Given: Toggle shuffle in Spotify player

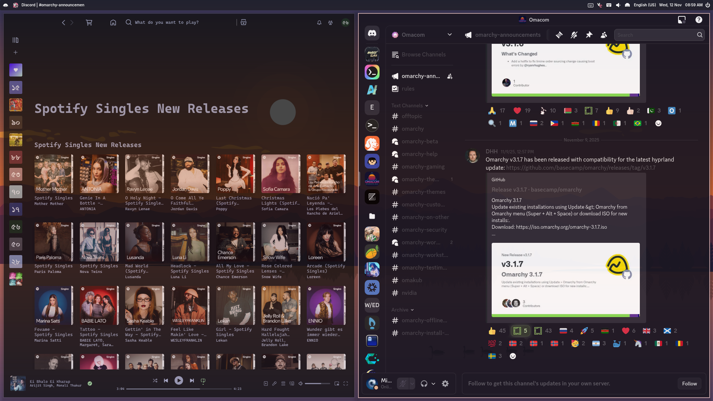Looking at the screenshot, I should [x=155, y=381].
